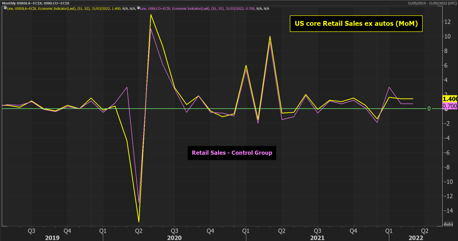Image resolution: width=458 pixels, height=241 pixels.
Task: Select 'Retail Sales - Control Group' annotation
Action: click(x=232, y=153)
